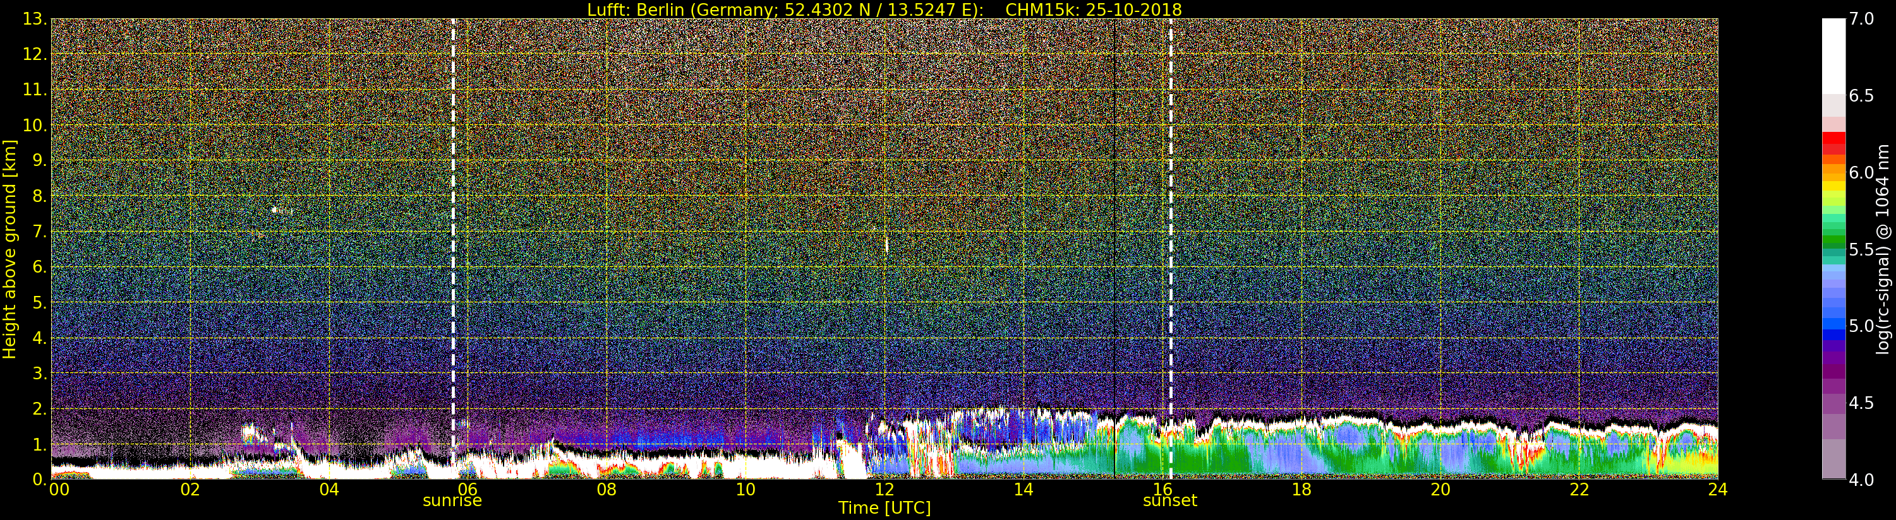Click the '1.' height axis tick label

40,444
